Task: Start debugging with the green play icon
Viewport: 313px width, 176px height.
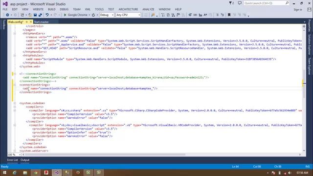Action: coord(65,15)
